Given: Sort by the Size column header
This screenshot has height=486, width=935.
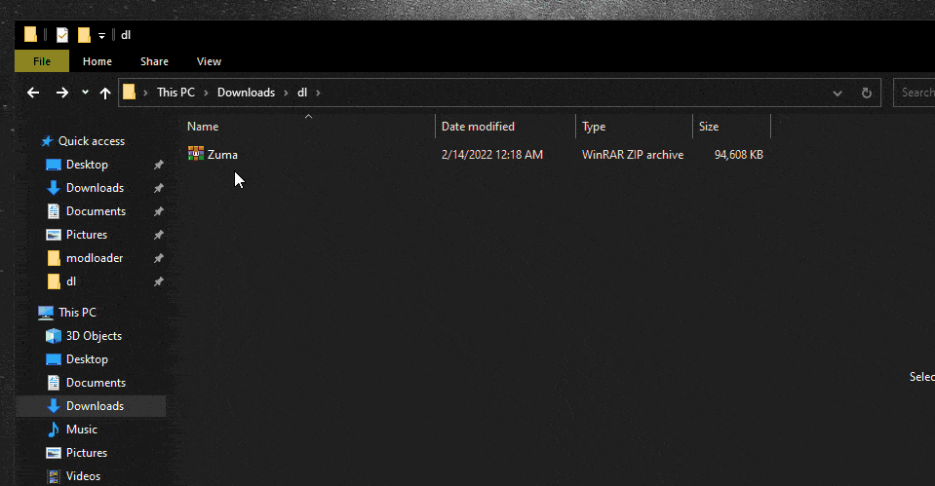Looking at the screenshot, I should point(709,127).
